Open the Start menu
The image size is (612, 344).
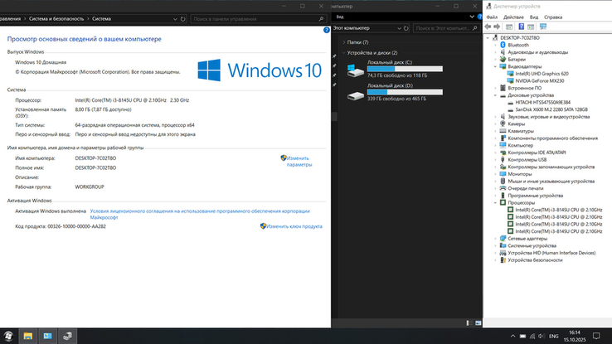tap(8, 336)
